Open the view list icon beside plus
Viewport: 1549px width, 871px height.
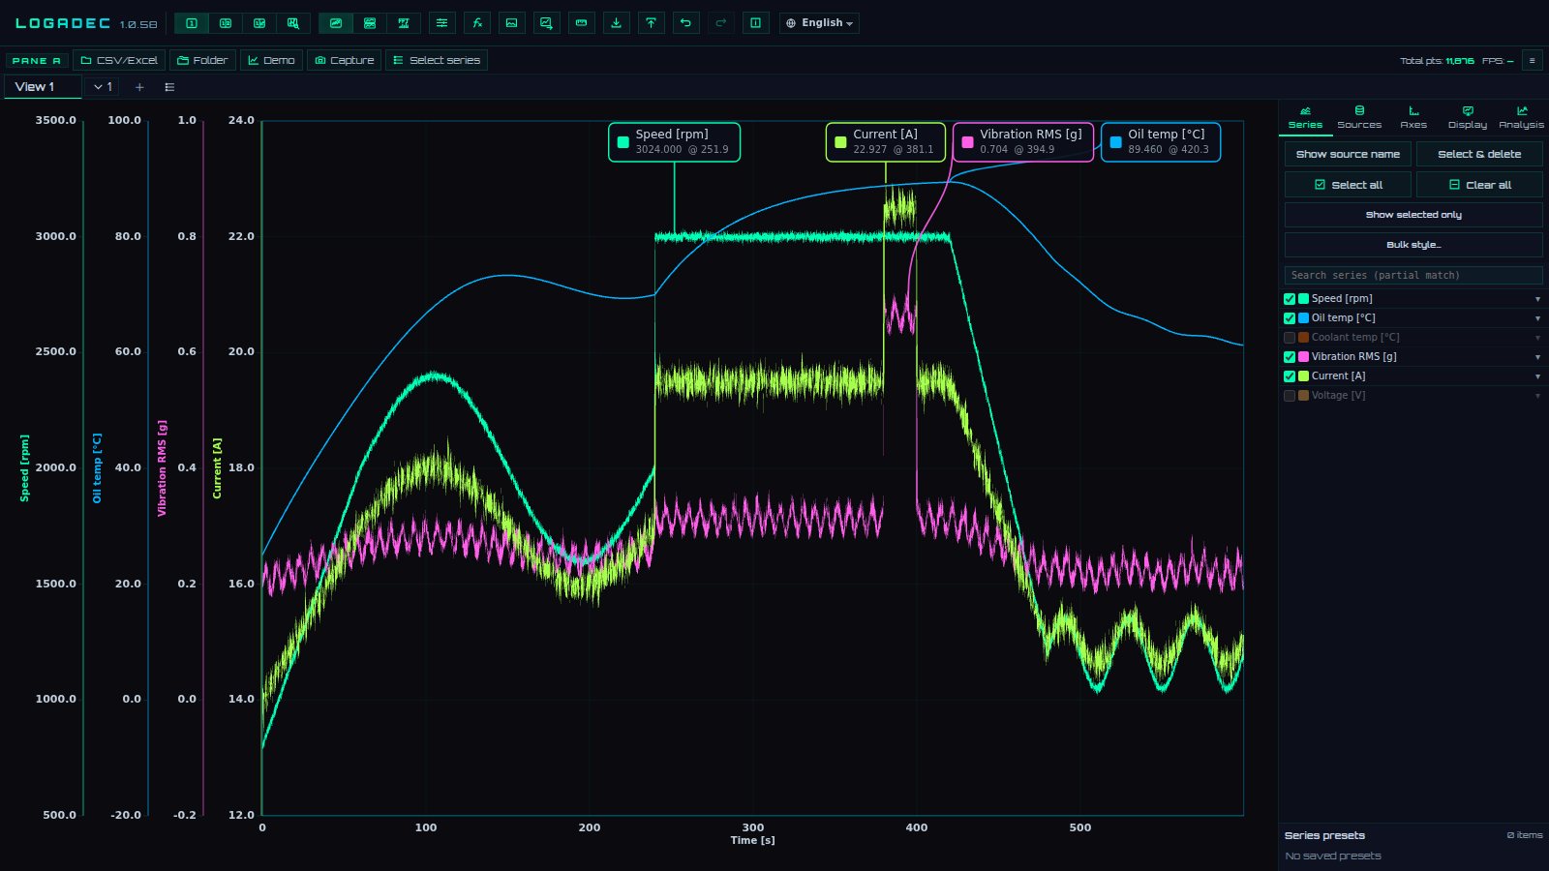(x=169, y=87)
